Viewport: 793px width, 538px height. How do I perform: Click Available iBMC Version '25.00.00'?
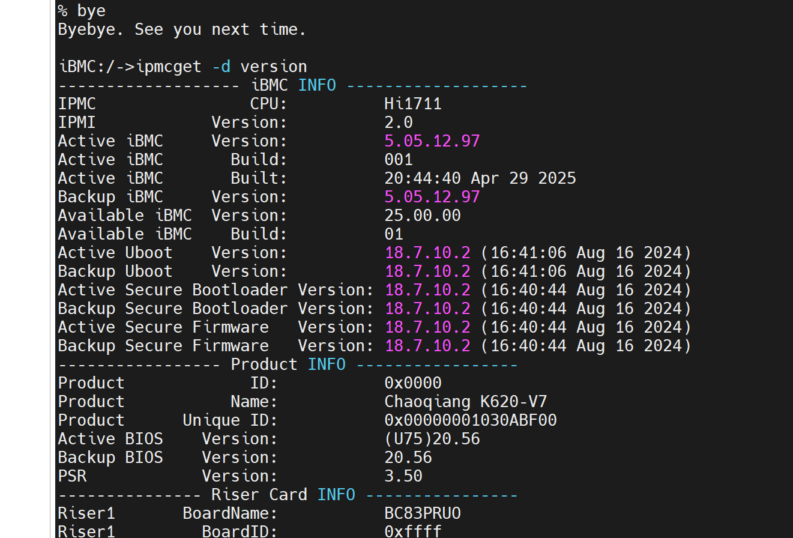(x=423, y=216)
